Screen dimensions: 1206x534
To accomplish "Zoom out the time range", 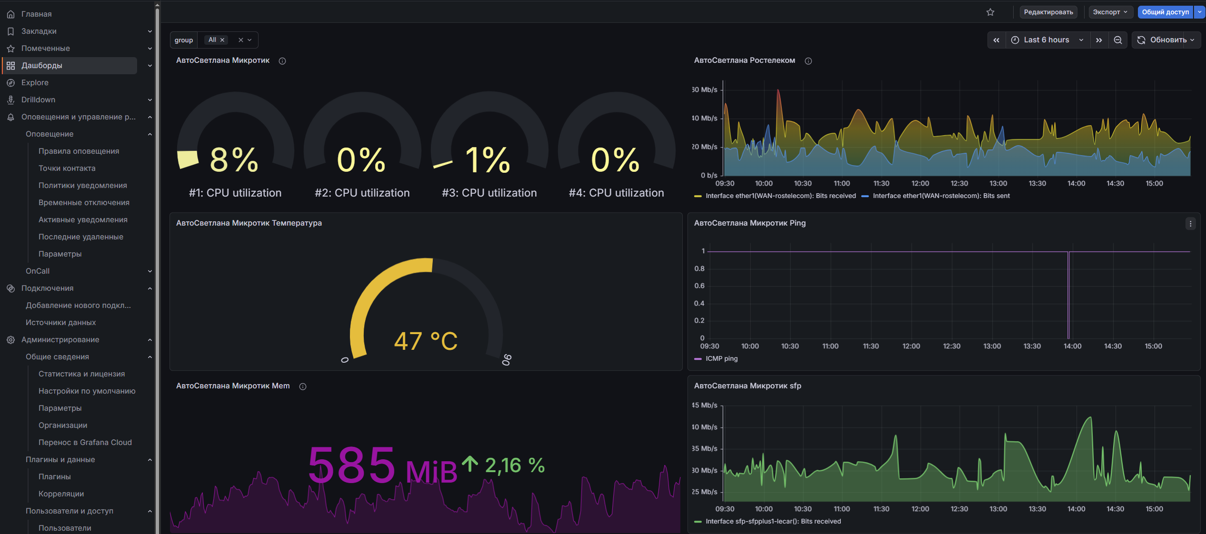I will tap(1118, 40).
